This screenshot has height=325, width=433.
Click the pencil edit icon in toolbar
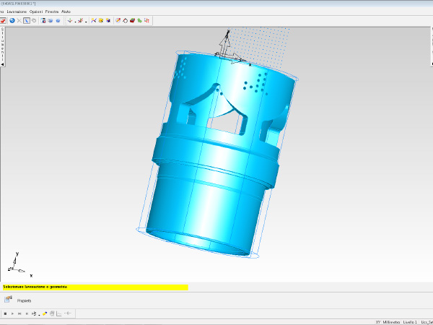[118, 21]
